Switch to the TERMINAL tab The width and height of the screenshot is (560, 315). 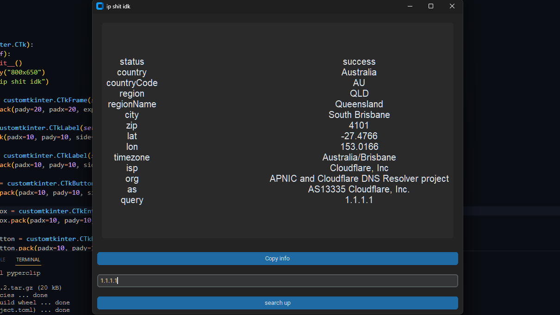tap(28, 259)
